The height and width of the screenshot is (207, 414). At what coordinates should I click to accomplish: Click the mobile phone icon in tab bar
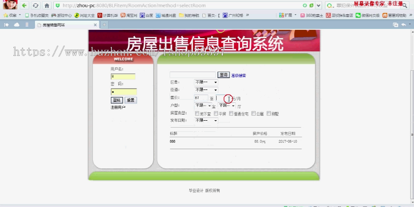coord(27,25)
